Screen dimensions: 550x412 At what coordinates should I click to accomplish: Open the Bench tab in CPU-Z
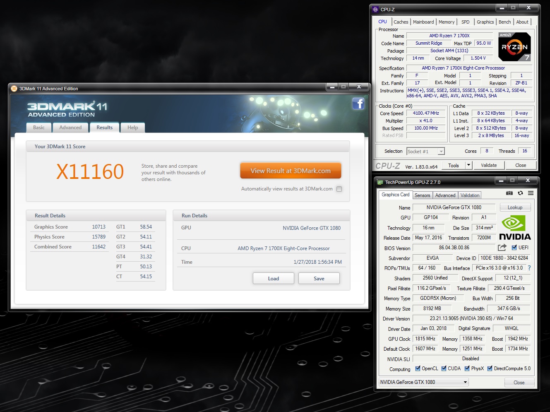[504, 22]
